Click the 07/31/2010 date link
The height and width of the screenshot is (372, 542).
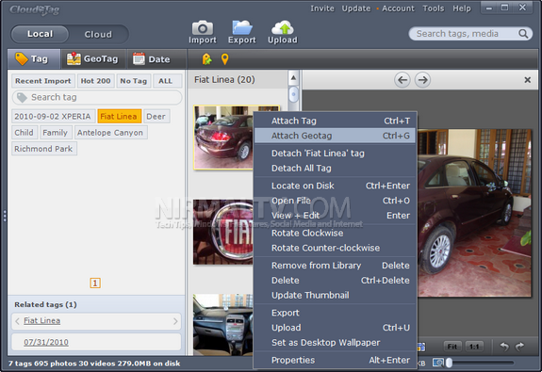click(x=46, y=342)
